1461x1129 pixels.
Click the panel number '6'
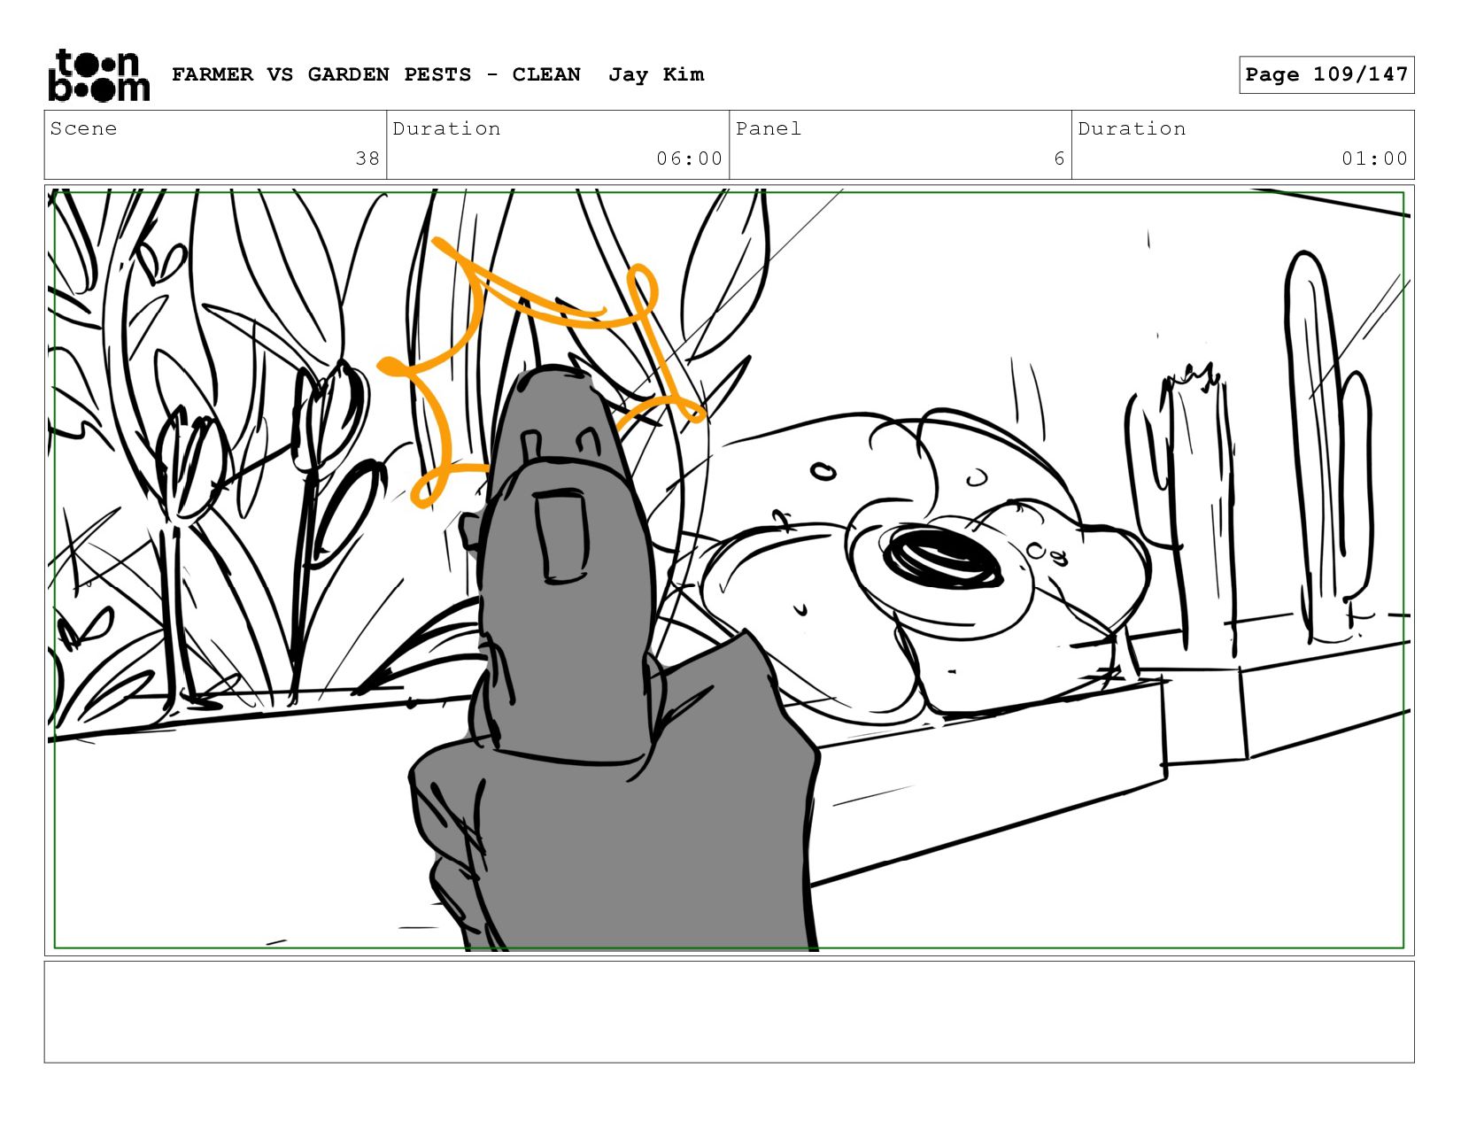1059,159
